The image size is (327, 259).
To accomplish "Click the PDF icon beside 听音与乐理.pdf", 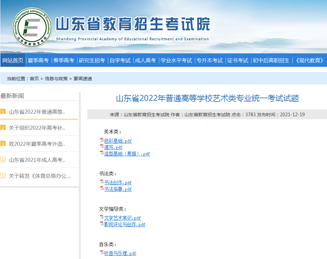I will point(101,252).
